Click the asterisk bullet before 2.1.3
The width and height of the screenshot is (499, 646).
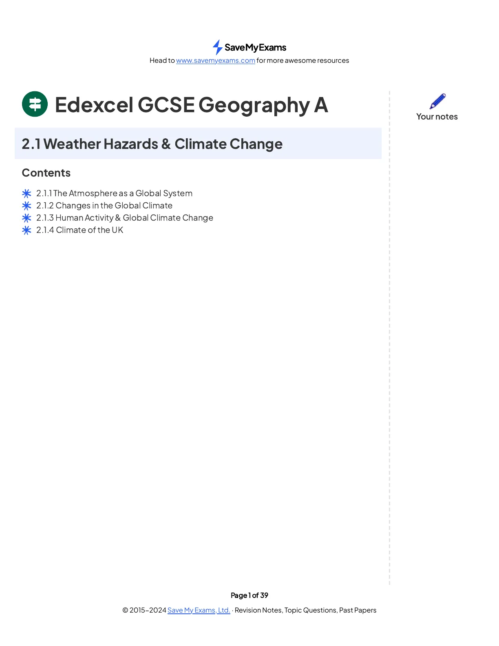pyautogui.click(x=26, y=218)
